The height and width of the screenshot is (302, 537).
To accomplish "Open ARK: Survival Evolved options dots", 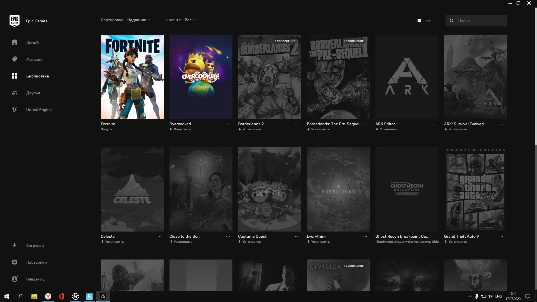I will pyautogui.click(x=503, y=124).
